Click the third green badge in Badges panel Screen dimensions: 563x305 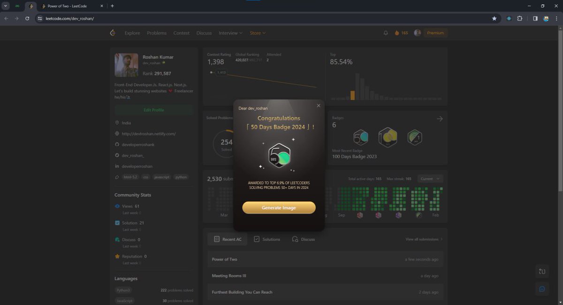415,137
